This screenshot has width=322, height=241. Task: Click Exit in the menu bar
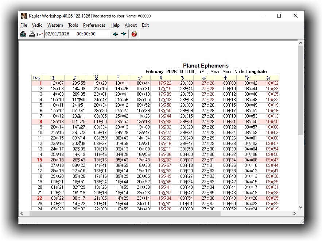[145, 25]
